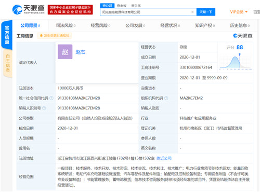Click the 统一社会信用代码 value 91330108MA2KC7EM28
The image size is (260, 192).
[79, 98]
